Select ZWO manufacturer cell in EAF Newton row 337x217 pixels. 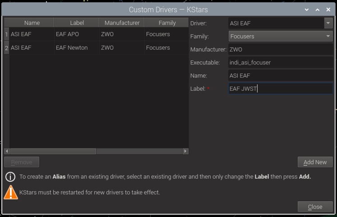[122, 48]
